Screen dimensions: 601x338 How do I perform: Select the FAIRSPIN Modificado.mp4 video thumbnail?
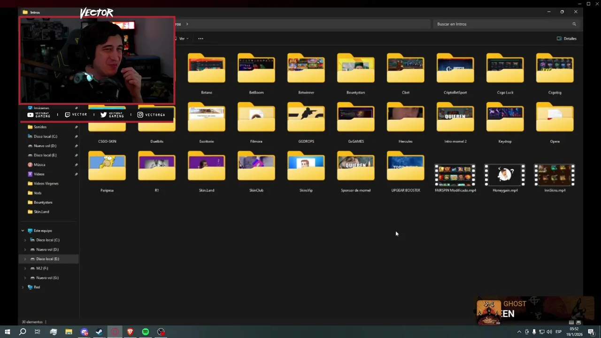click(455, 175)
